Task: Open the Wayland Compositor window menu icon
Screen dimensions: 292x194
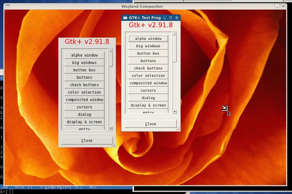Action: coord(7,7)
